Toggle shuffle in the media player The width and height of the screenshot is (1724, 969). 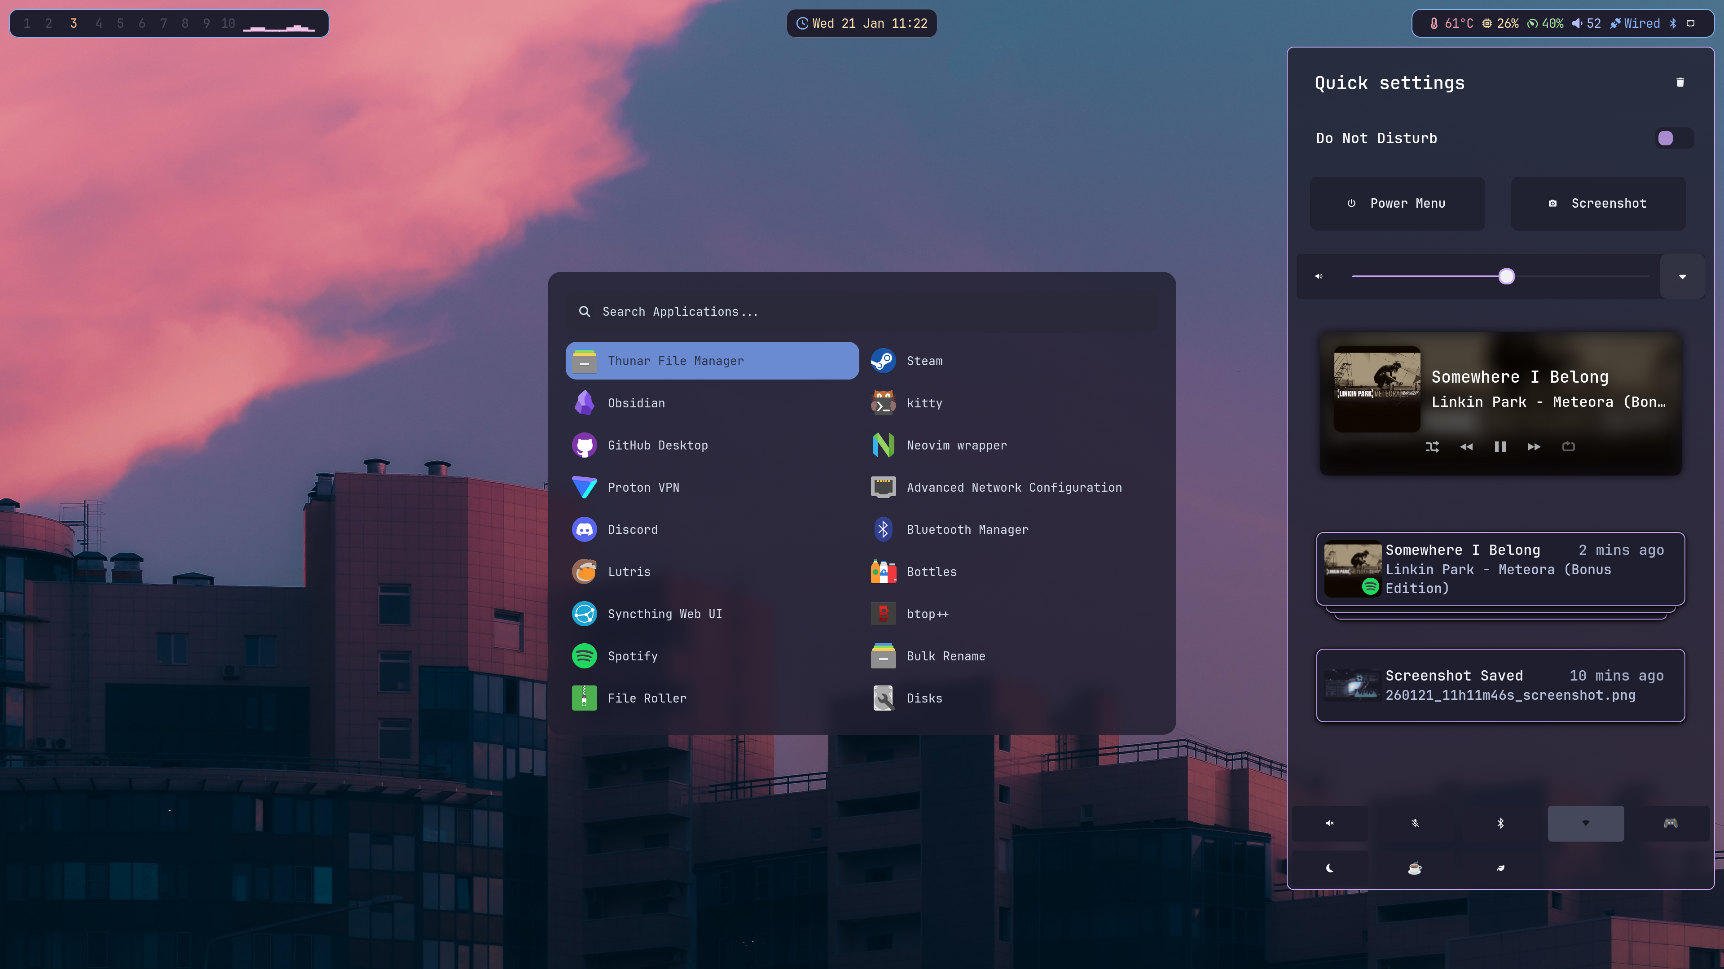(x=1432, y=447)
